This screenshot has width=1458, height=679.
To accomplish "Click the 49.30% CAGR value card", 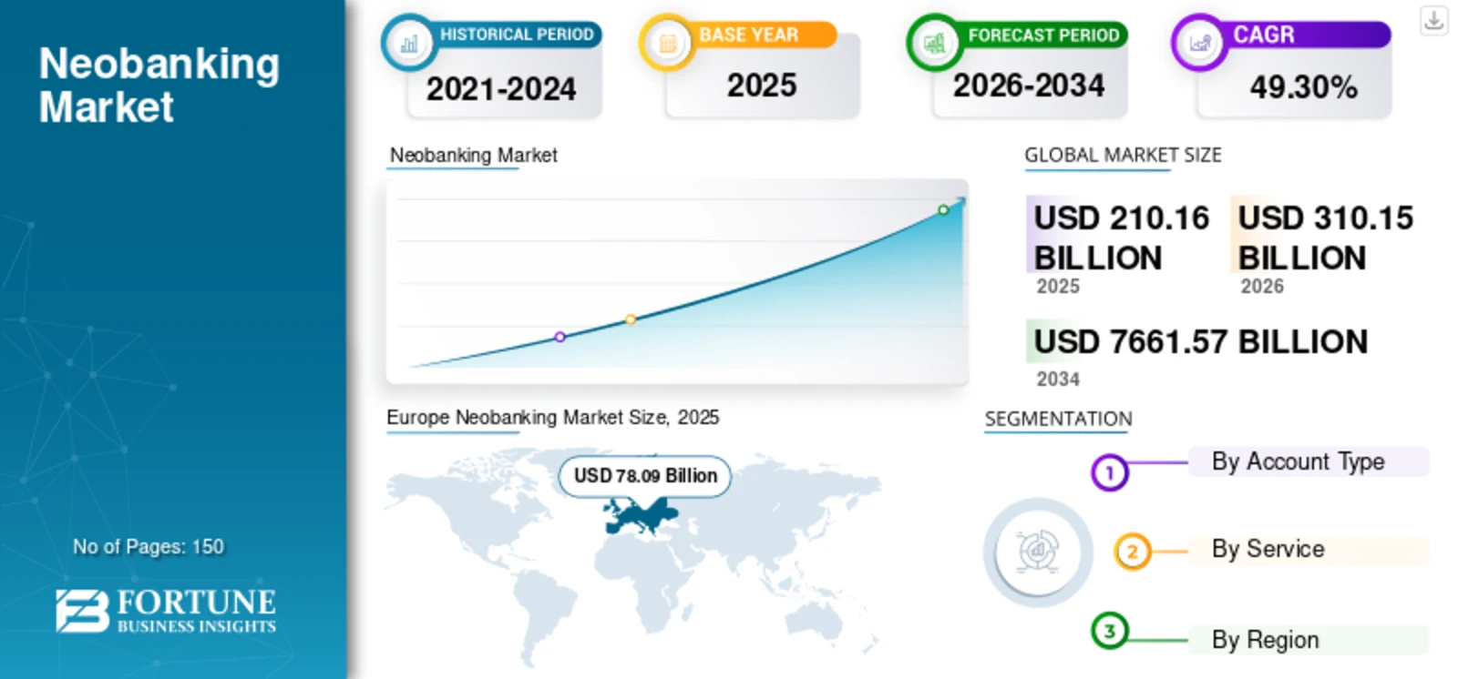I will [1294, 86].
